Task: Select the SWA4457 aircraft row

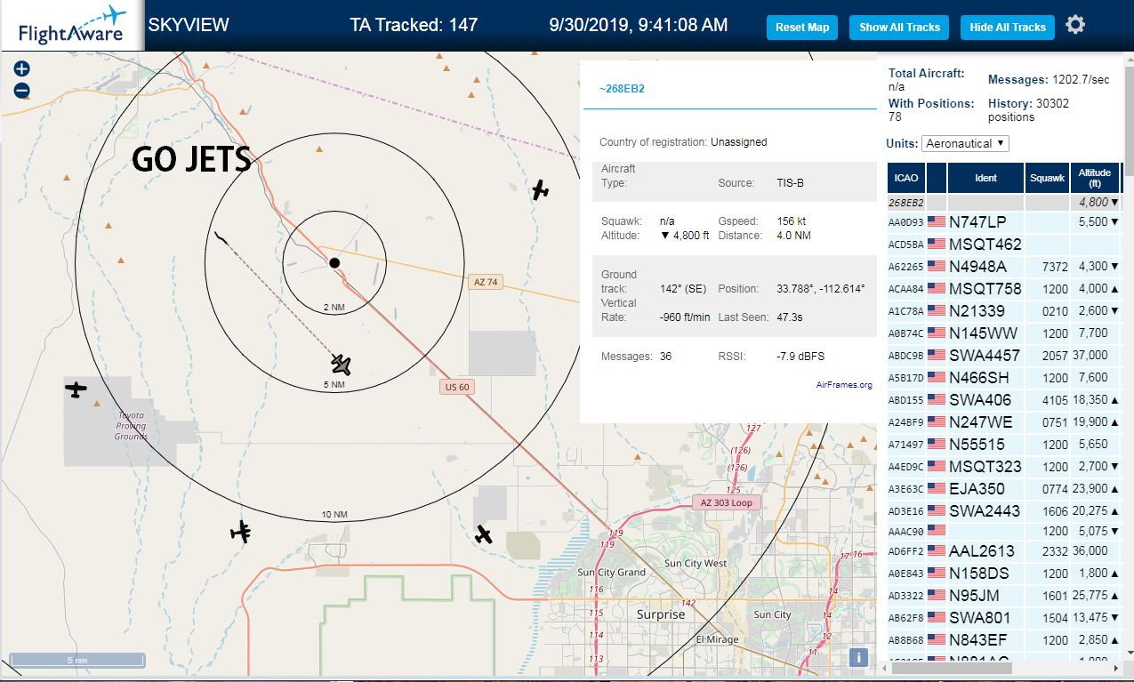Action: [1004, 356]
